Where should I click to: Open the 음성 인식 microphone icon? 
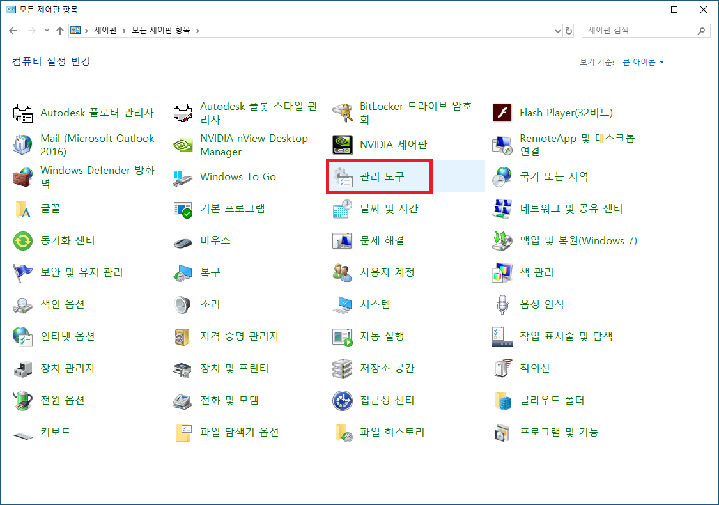[502, 304]
